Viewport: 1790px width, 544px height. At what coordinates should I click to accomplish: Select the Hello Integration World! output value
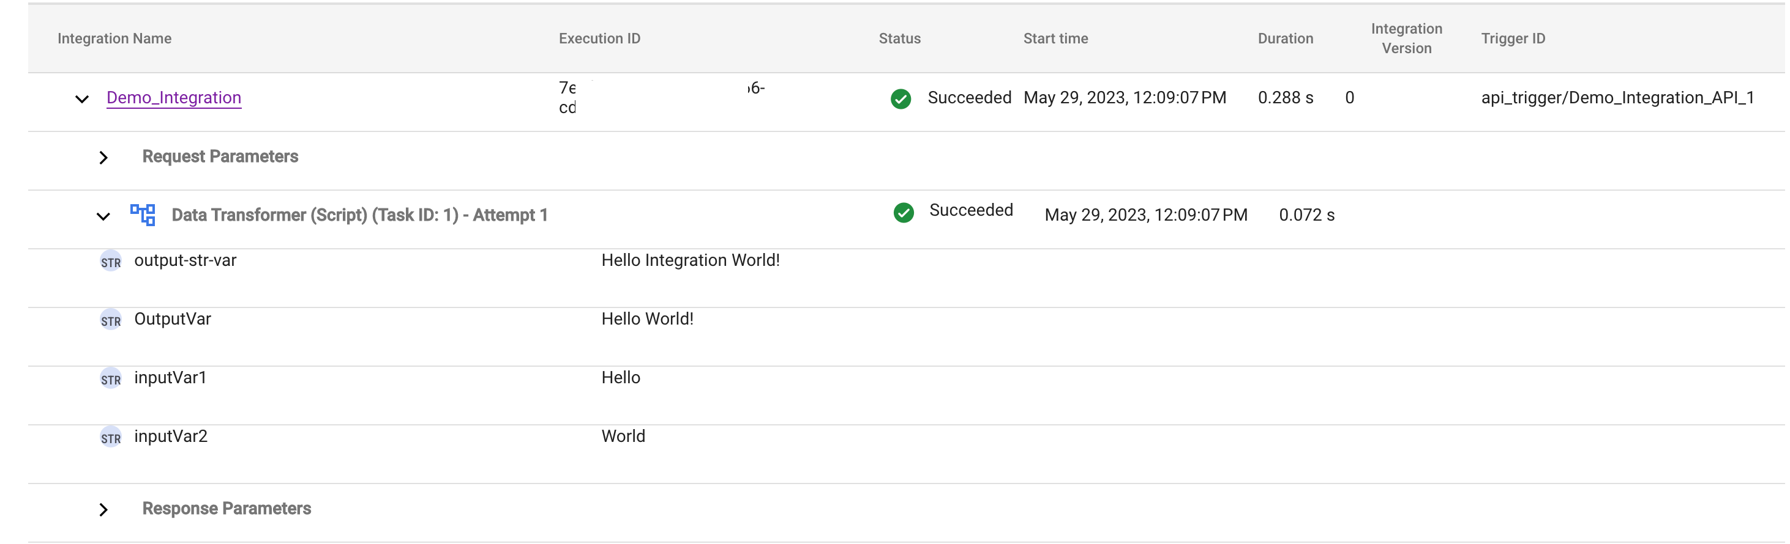[690, 260]
